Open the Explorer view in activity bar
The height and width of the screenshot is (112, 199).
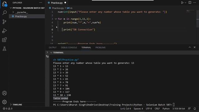pos(4,4)
